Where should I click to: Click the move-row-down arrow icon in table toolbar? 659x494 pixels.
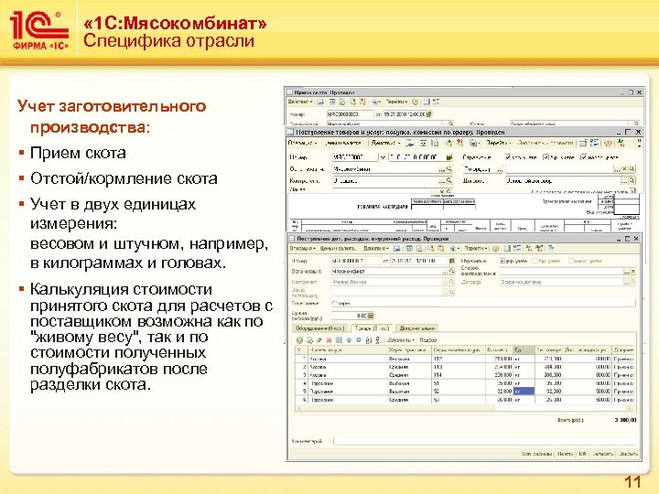(359, 340)
